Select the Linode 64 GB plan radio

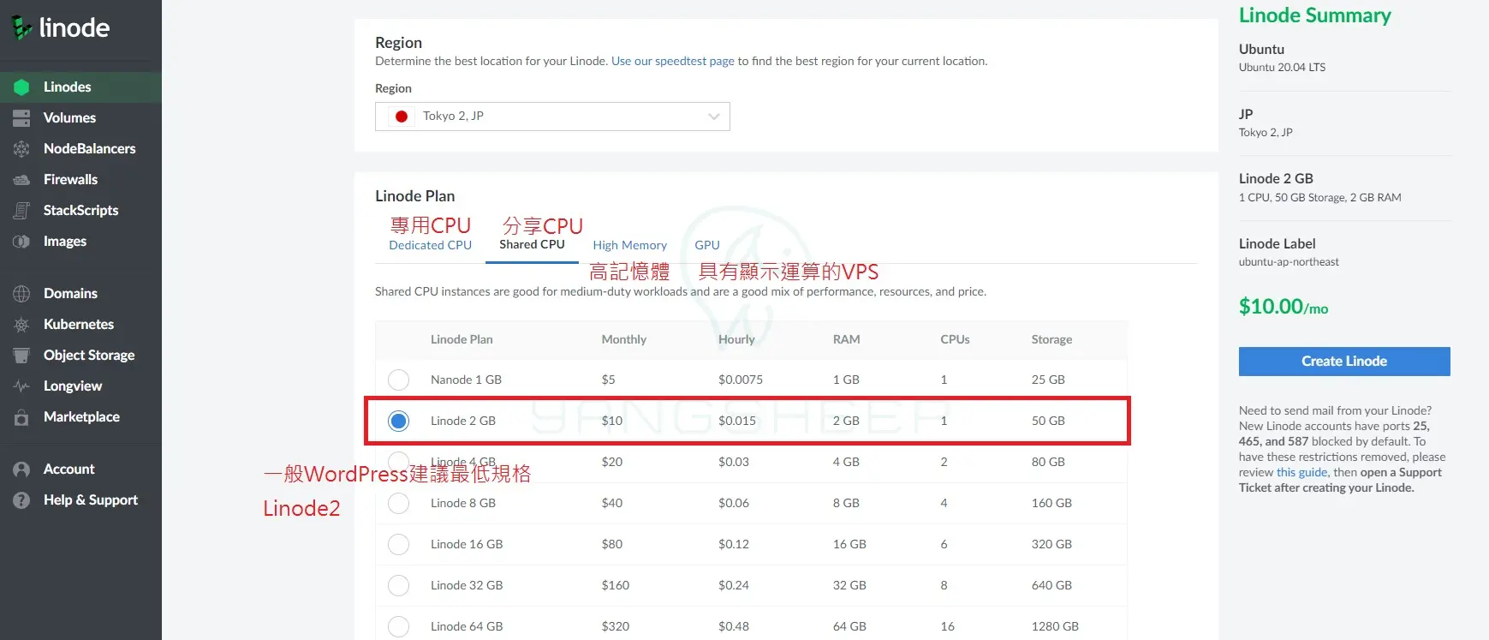click(398, 626)
